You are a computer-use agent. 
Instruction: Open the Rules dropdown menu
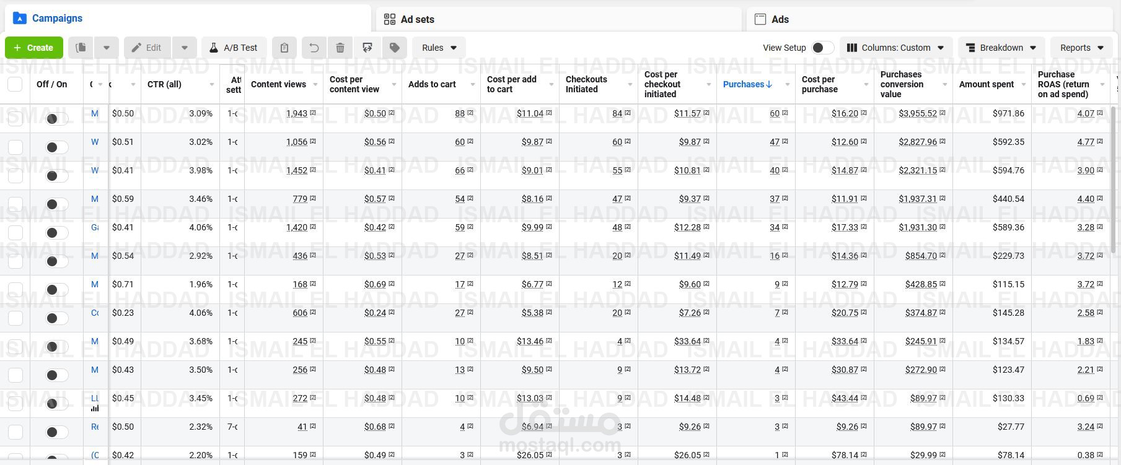pos(439,48)
